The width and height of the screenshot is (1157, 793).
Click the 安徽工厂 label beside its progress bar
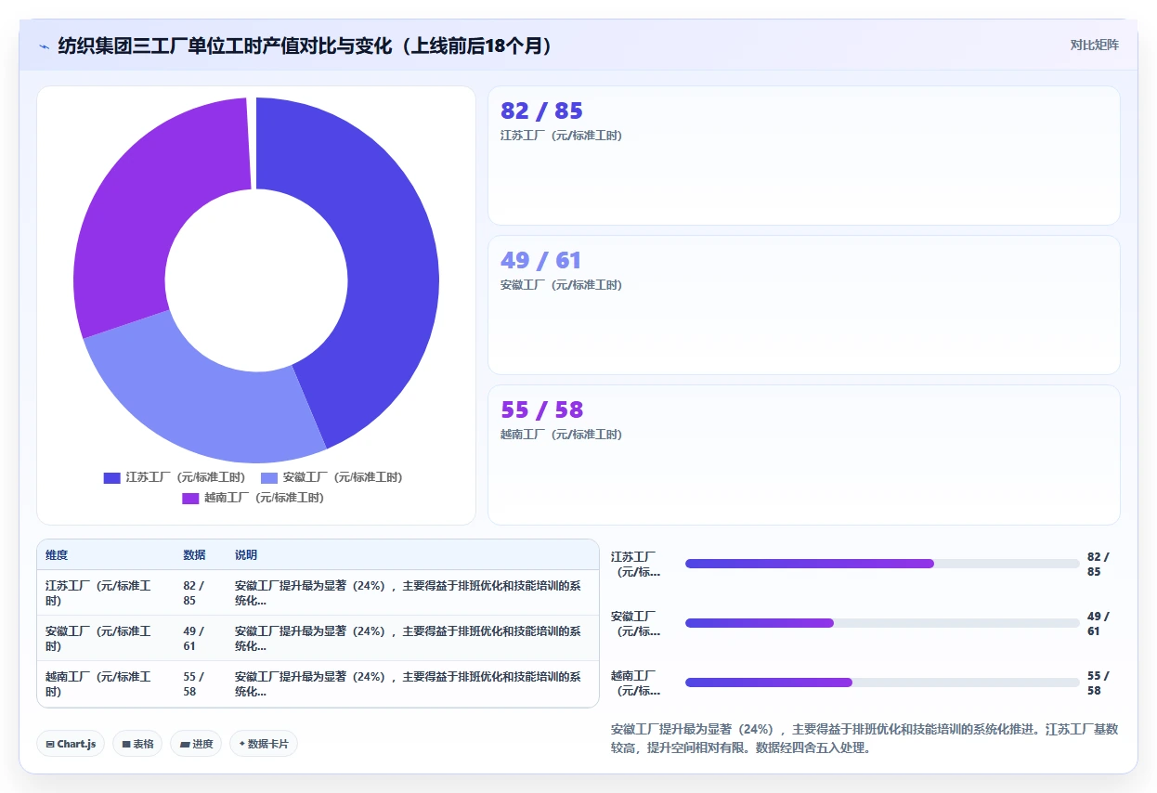(x=636, y=624)
